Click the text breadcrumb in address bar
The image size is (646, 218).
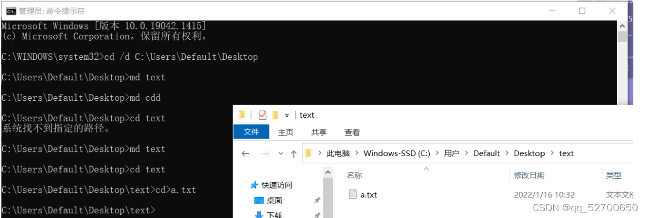pyautogui.click(x=566, y=153)
